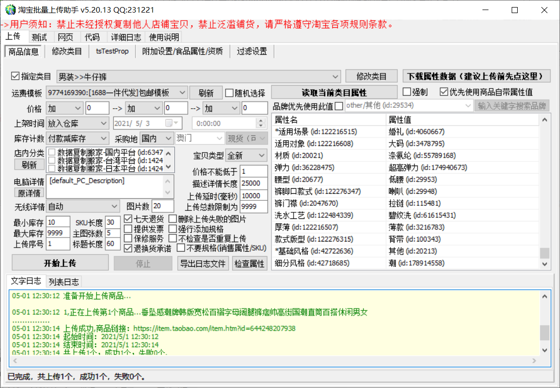Click the 检查属性 button

[x=249, y=263]
